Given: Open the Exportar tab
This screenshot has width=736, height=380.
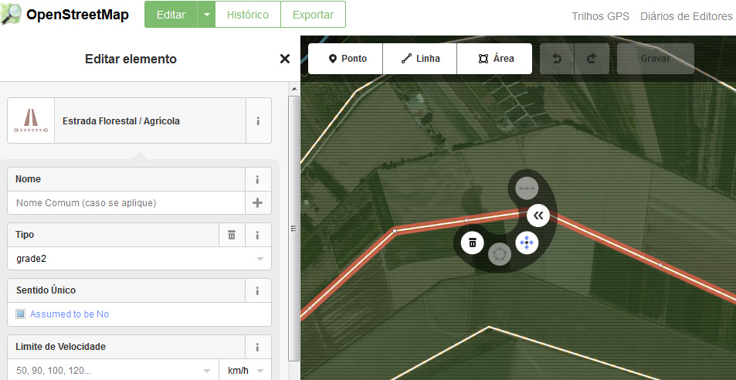Looking at the screenshot, I should [313, 15].
